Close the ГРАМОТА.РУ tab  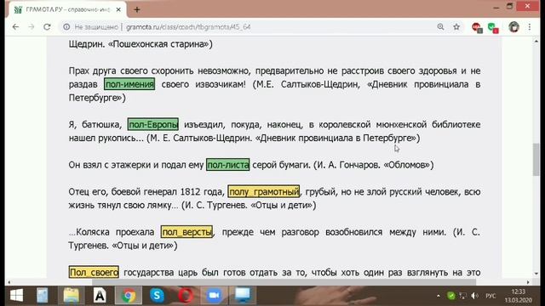(x=118, y=9)
